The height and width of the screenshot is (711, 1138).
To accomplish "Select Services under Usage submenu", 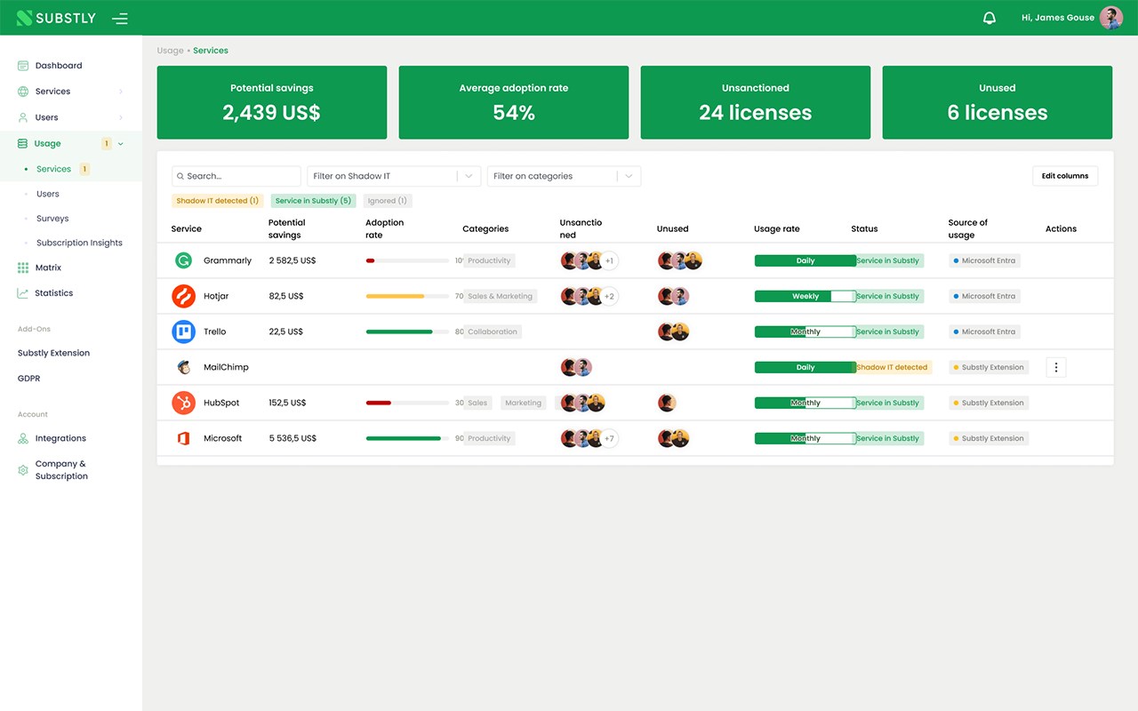I will click(x=53, y=169).
